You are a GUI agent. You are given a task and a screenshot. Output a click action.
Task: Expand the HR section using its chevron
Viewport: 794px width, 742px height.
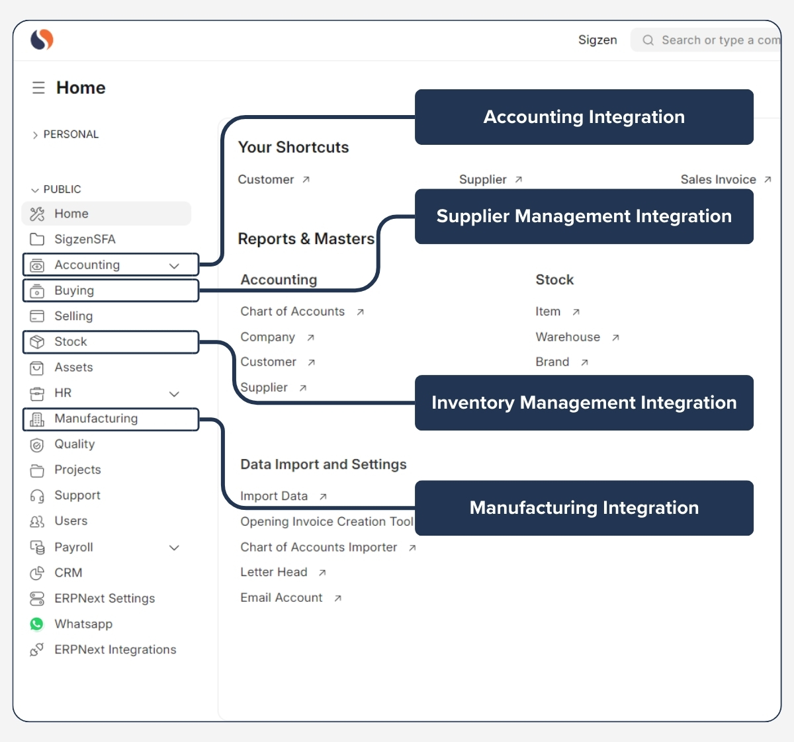(x=174, y=393)
